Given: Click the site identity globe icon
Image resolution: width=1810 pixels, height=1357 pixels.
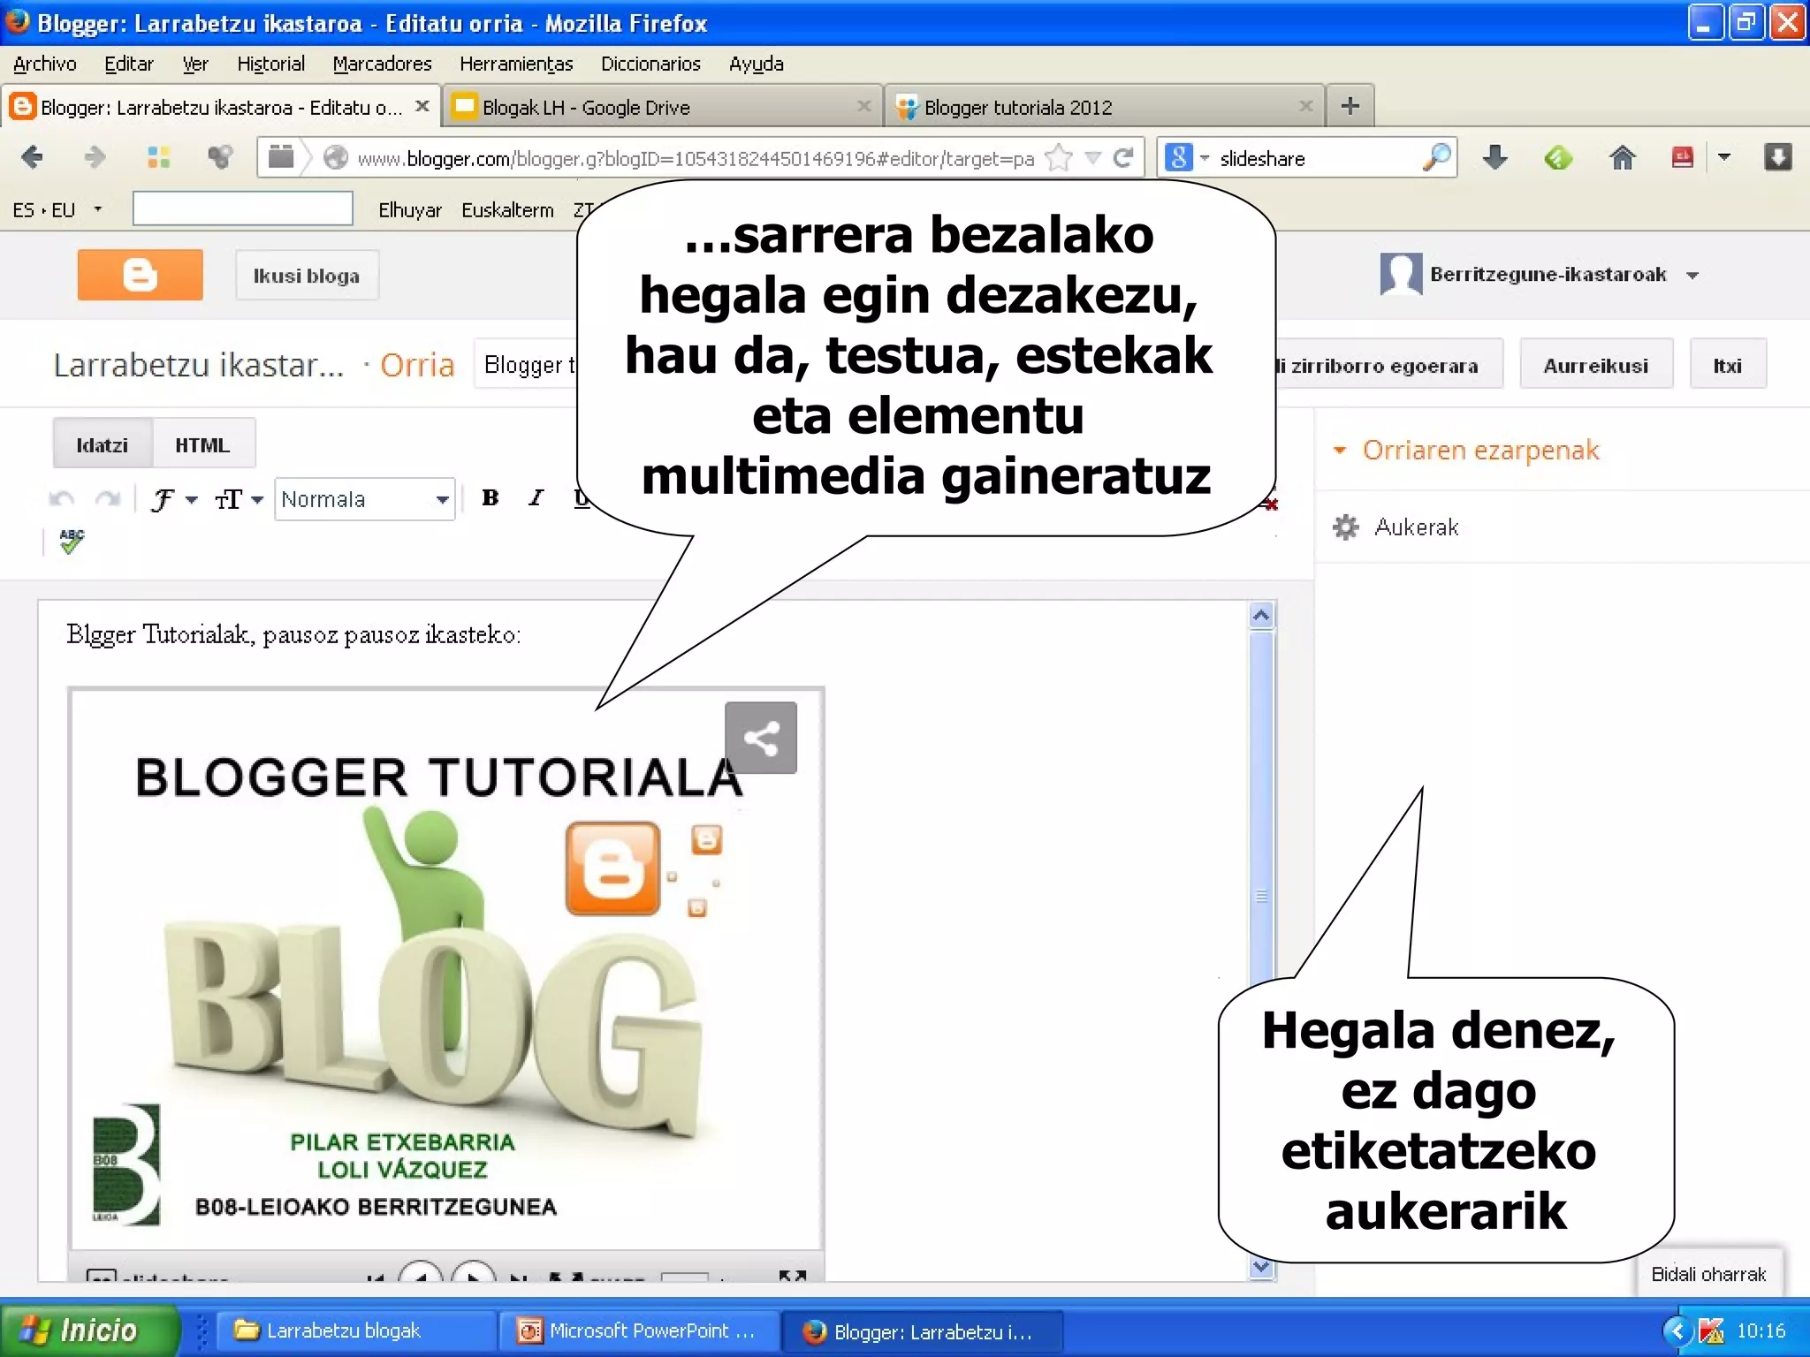Looking at the screenshot, I should point(335,158).
